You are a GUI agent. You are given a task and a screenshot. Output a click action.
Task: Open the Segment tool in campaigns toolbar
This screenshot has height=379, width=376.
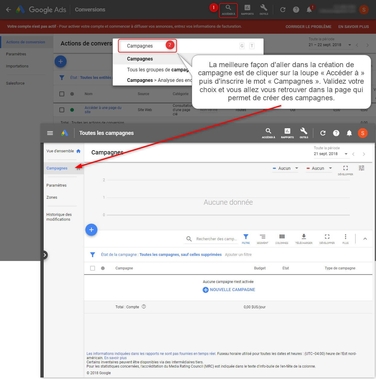[x=263, y=239]
